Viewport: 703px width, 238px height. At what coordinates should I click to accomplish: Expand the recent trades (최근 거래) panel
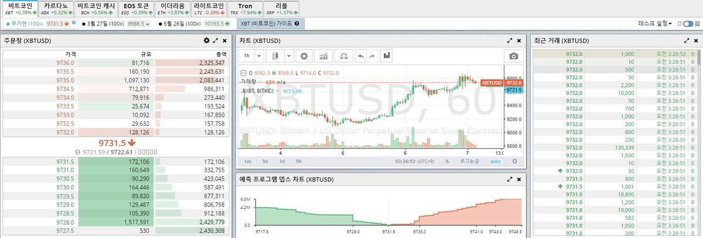coord(686,40)
